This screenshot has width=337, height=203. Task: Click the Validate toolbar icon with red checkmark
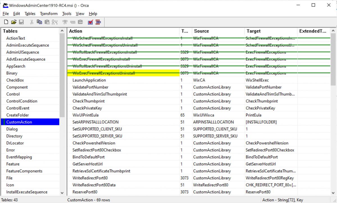coord(90,22)
